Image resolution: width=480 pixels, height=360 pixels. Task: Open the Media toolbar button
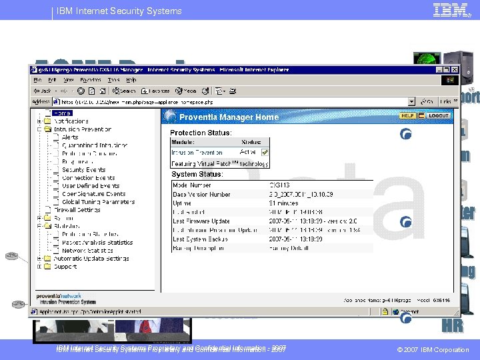(185, 91)
